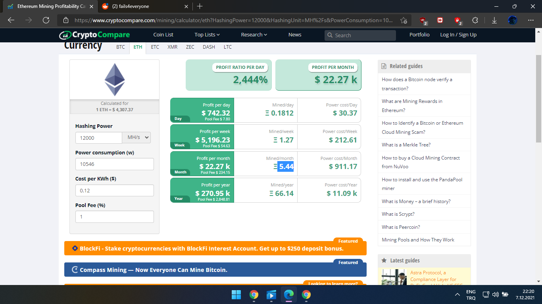542x304 pixels.
Task: Add this page to favorites
Action: point(404,20)
